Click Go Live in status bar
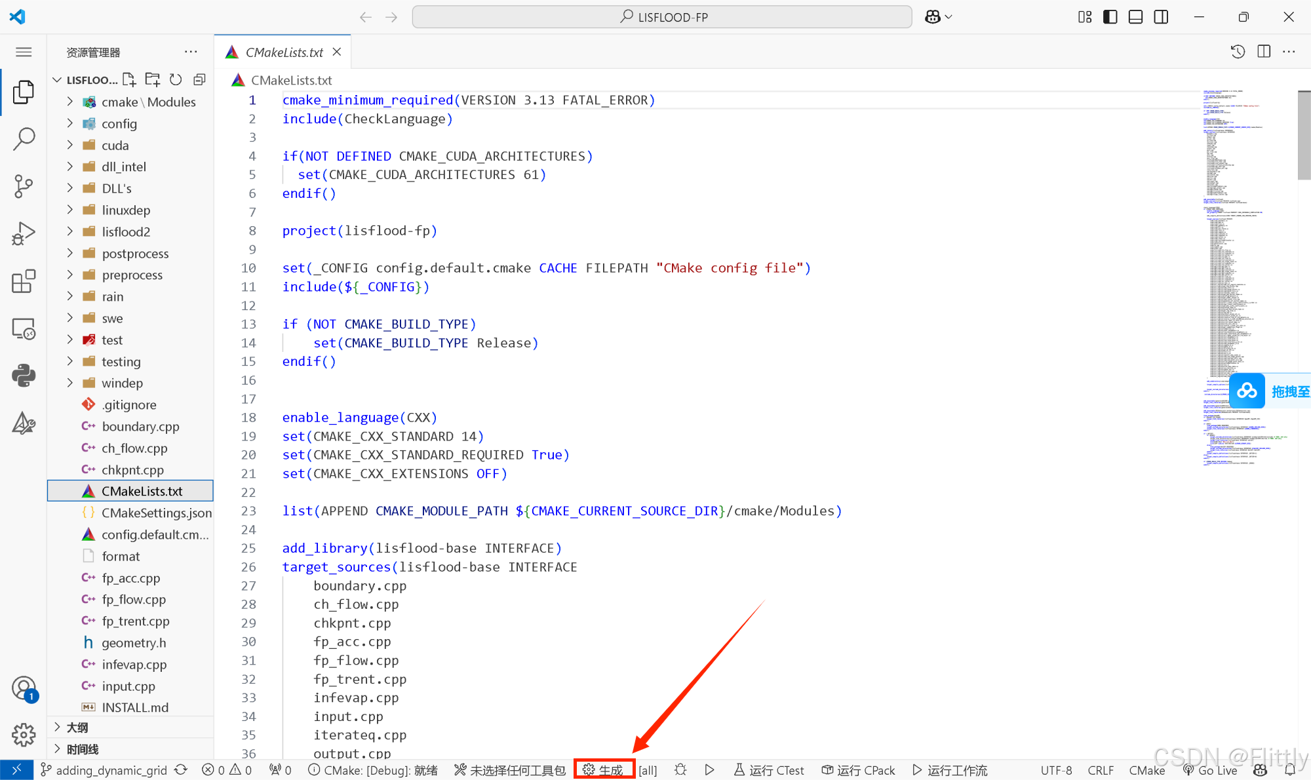 coord(1211,770)
